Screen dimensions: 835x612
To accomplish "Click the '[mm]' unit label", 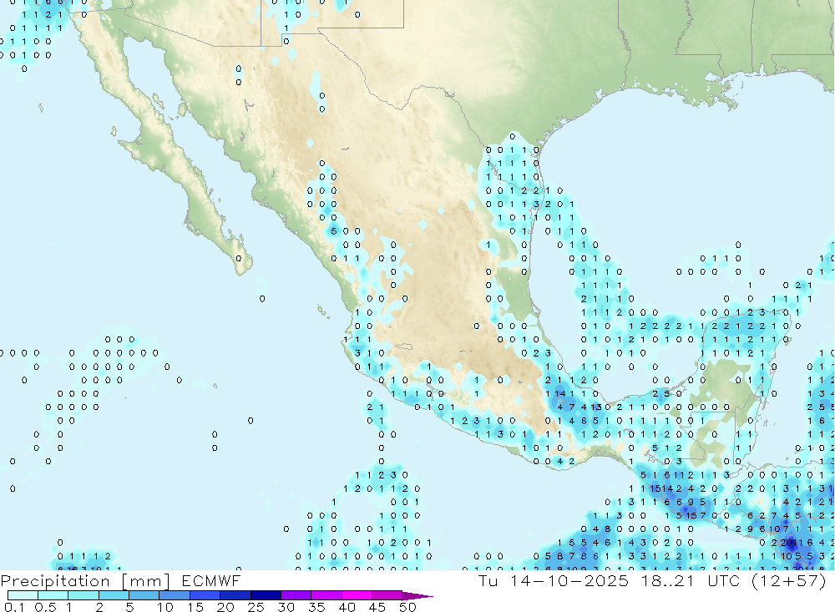I will [x=146, y=581].
